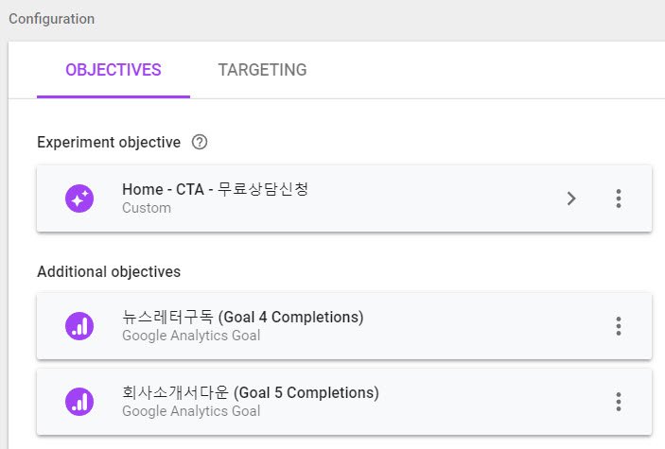This screenshot has height=449, width=665.
Task: Click the Configuration header label
Action: [x=51, y=19]
